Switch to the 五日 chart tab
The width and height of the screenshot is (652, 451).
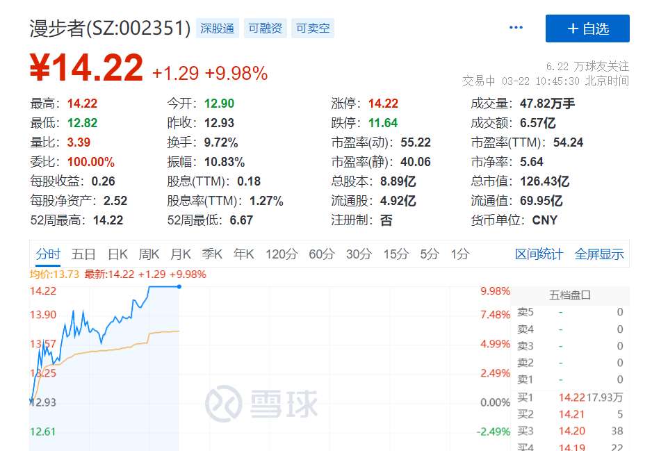point(83,254)
